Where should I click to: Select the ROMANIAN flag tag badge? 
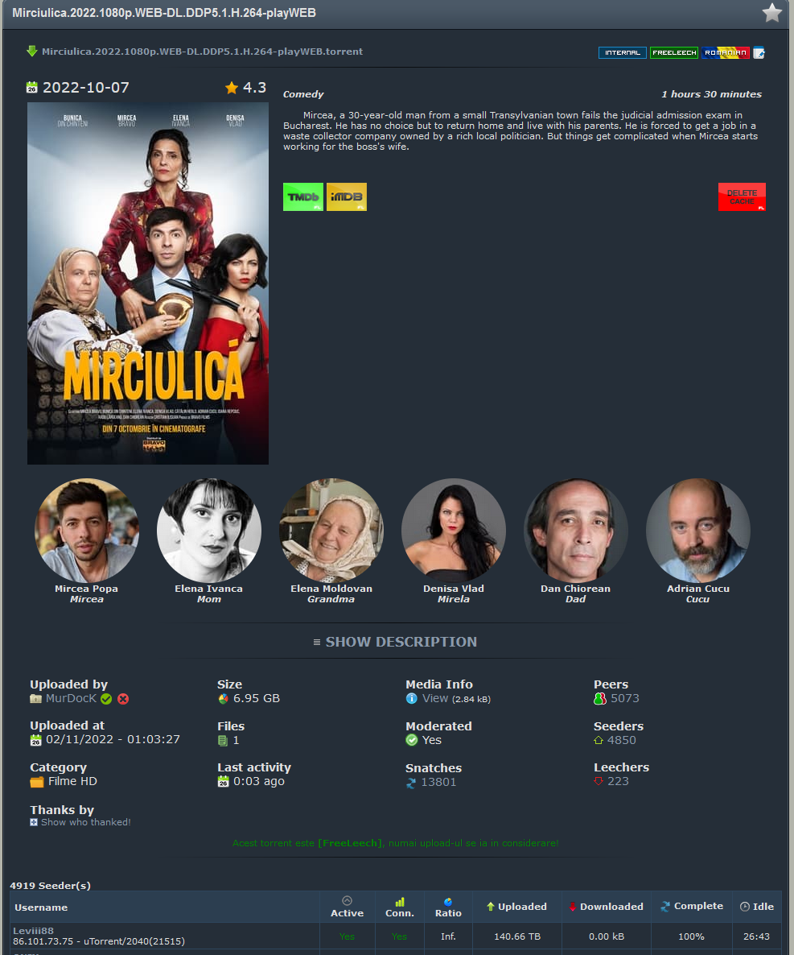726,53
